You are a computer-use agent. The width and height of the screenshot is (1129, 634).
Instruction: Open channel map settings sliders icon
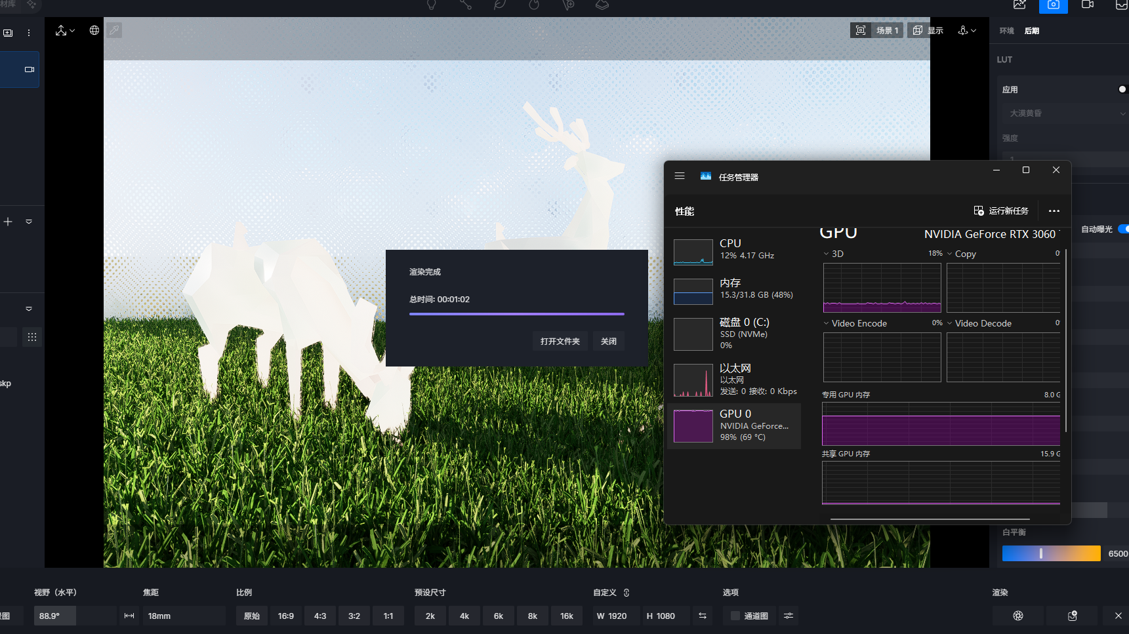(x=789, y=616)
